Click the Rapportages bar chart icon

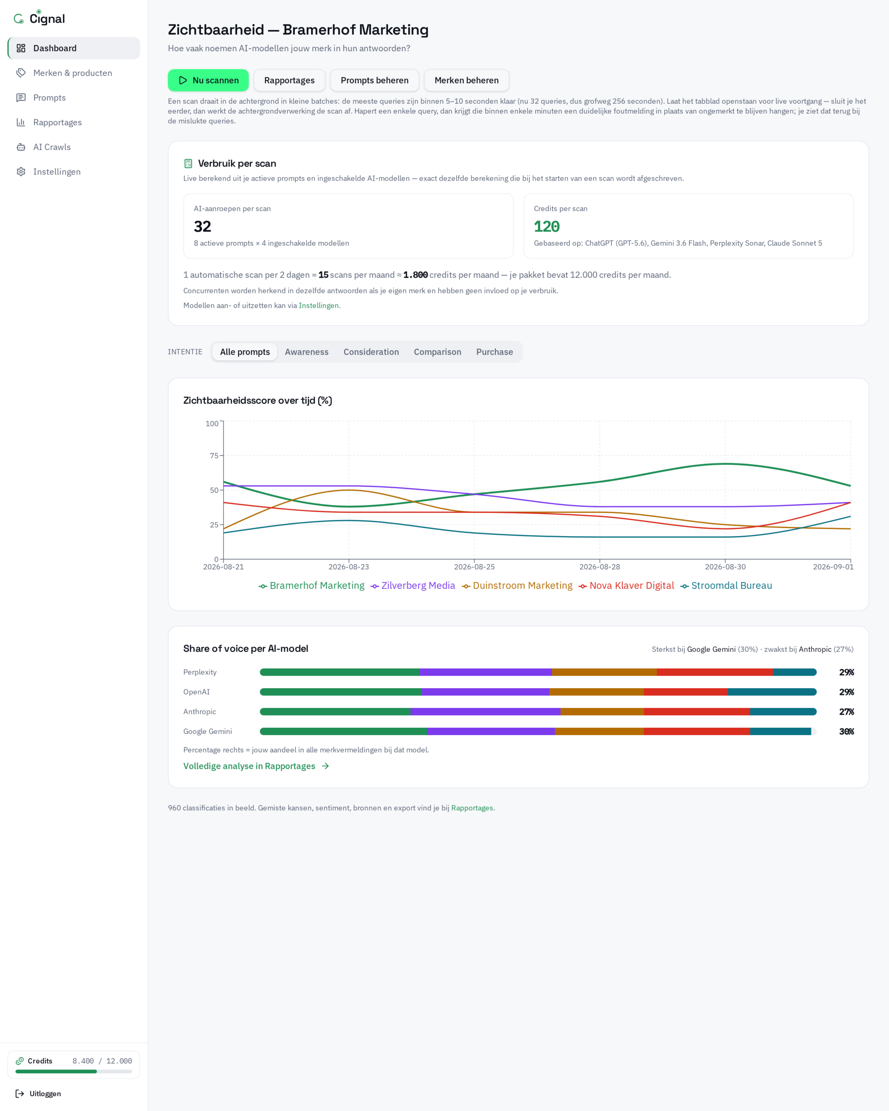tap(21, 122)
